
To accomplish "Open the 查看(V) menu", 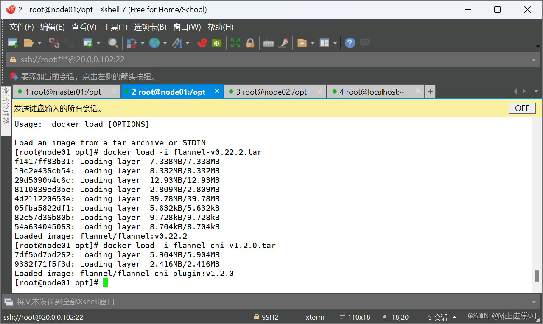I will tap(84, 27).
